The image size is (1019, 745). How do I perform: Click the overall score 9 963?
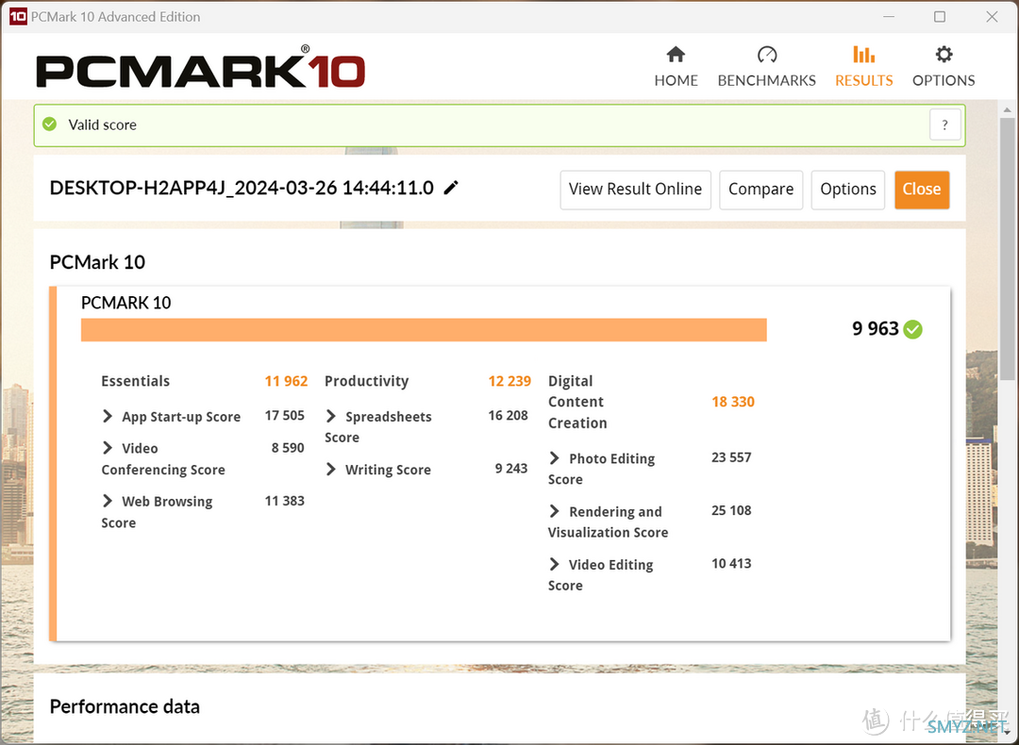pos(876,329)
